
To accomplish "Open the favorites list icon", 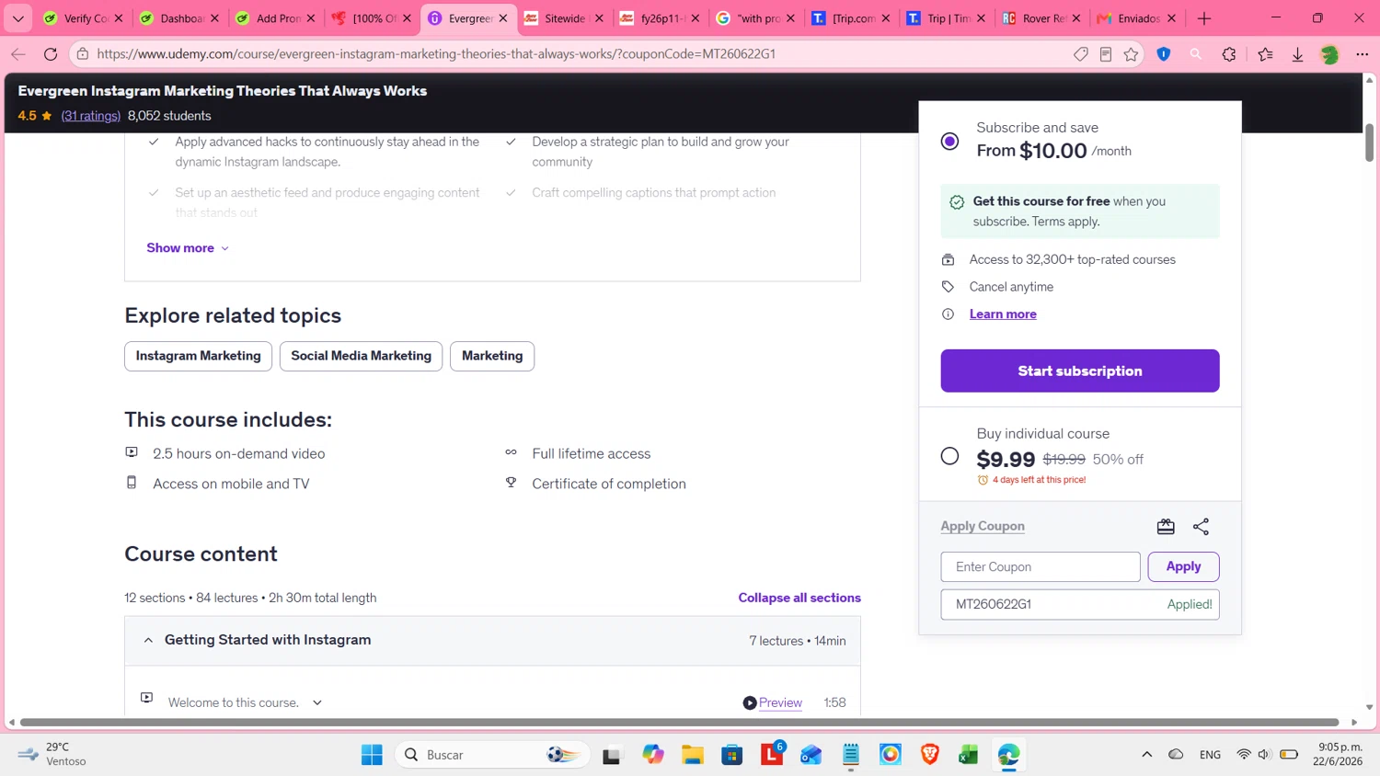I will point(1266,54).
